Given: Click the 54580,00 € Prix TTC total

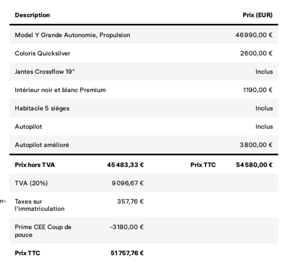Looking at the screenshot, I should tap(254, 165).
